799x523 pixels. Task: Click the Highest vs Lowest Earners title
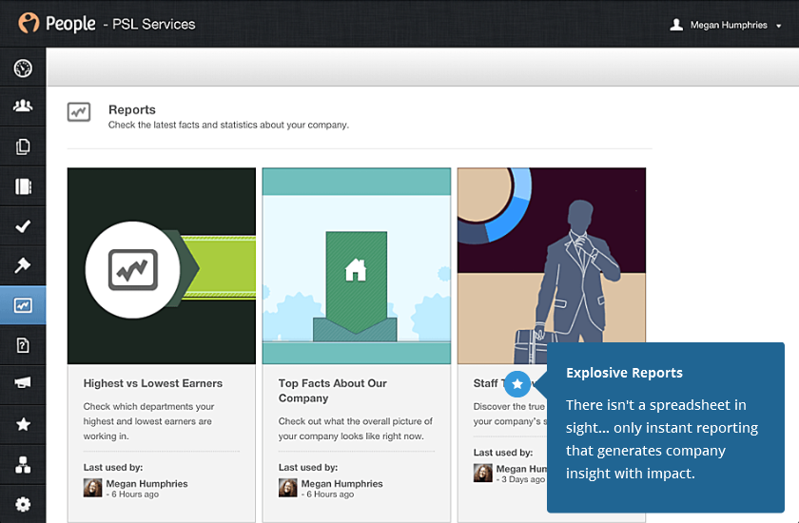click(153, 383)
